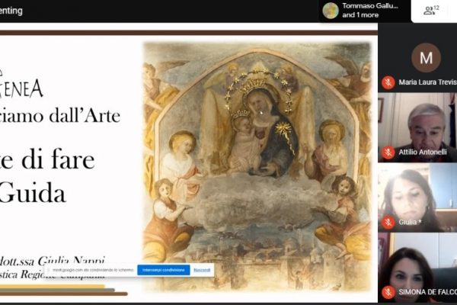Click the 'Guida' title text on slide

pyautogui.click(x=32, y=193)
